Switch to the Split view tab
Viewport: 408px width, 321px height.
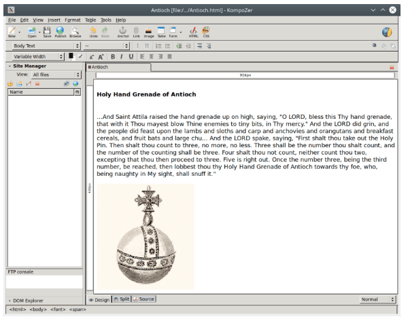coord(122,299)
